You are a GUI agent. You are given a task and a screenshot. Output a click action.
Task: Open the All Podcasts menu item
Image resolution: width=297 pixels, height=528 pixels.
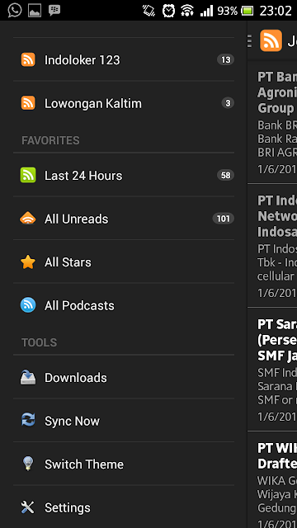click(x=124, y=305)
